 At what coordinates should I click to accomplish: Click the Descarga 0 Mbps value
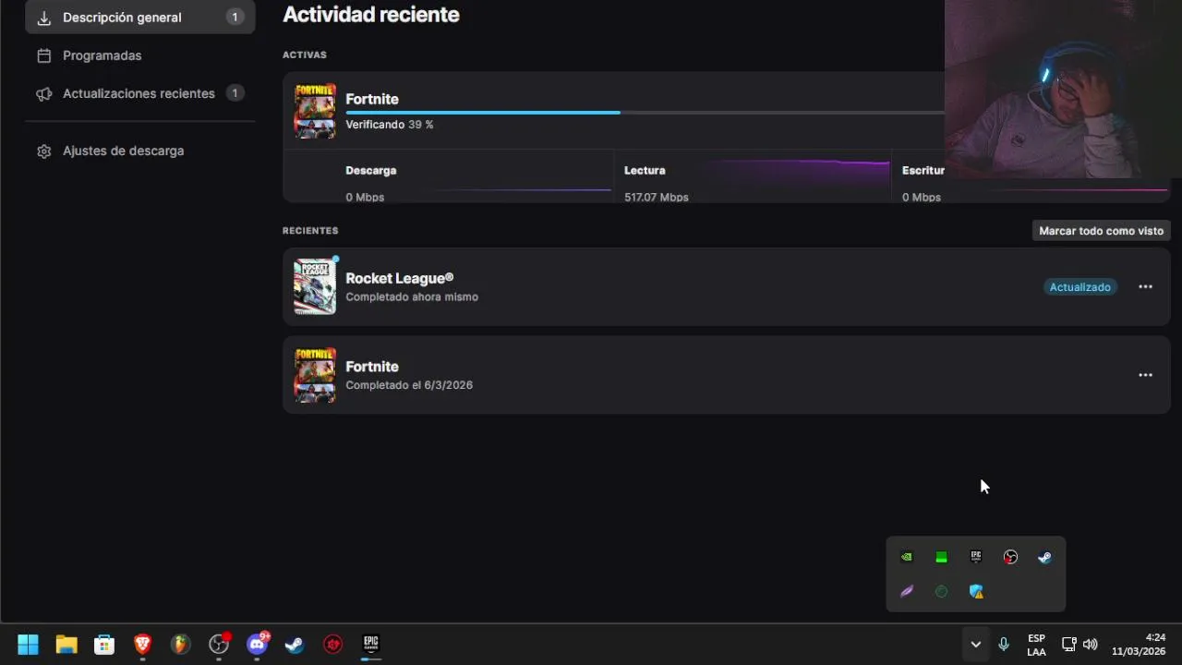365,198
